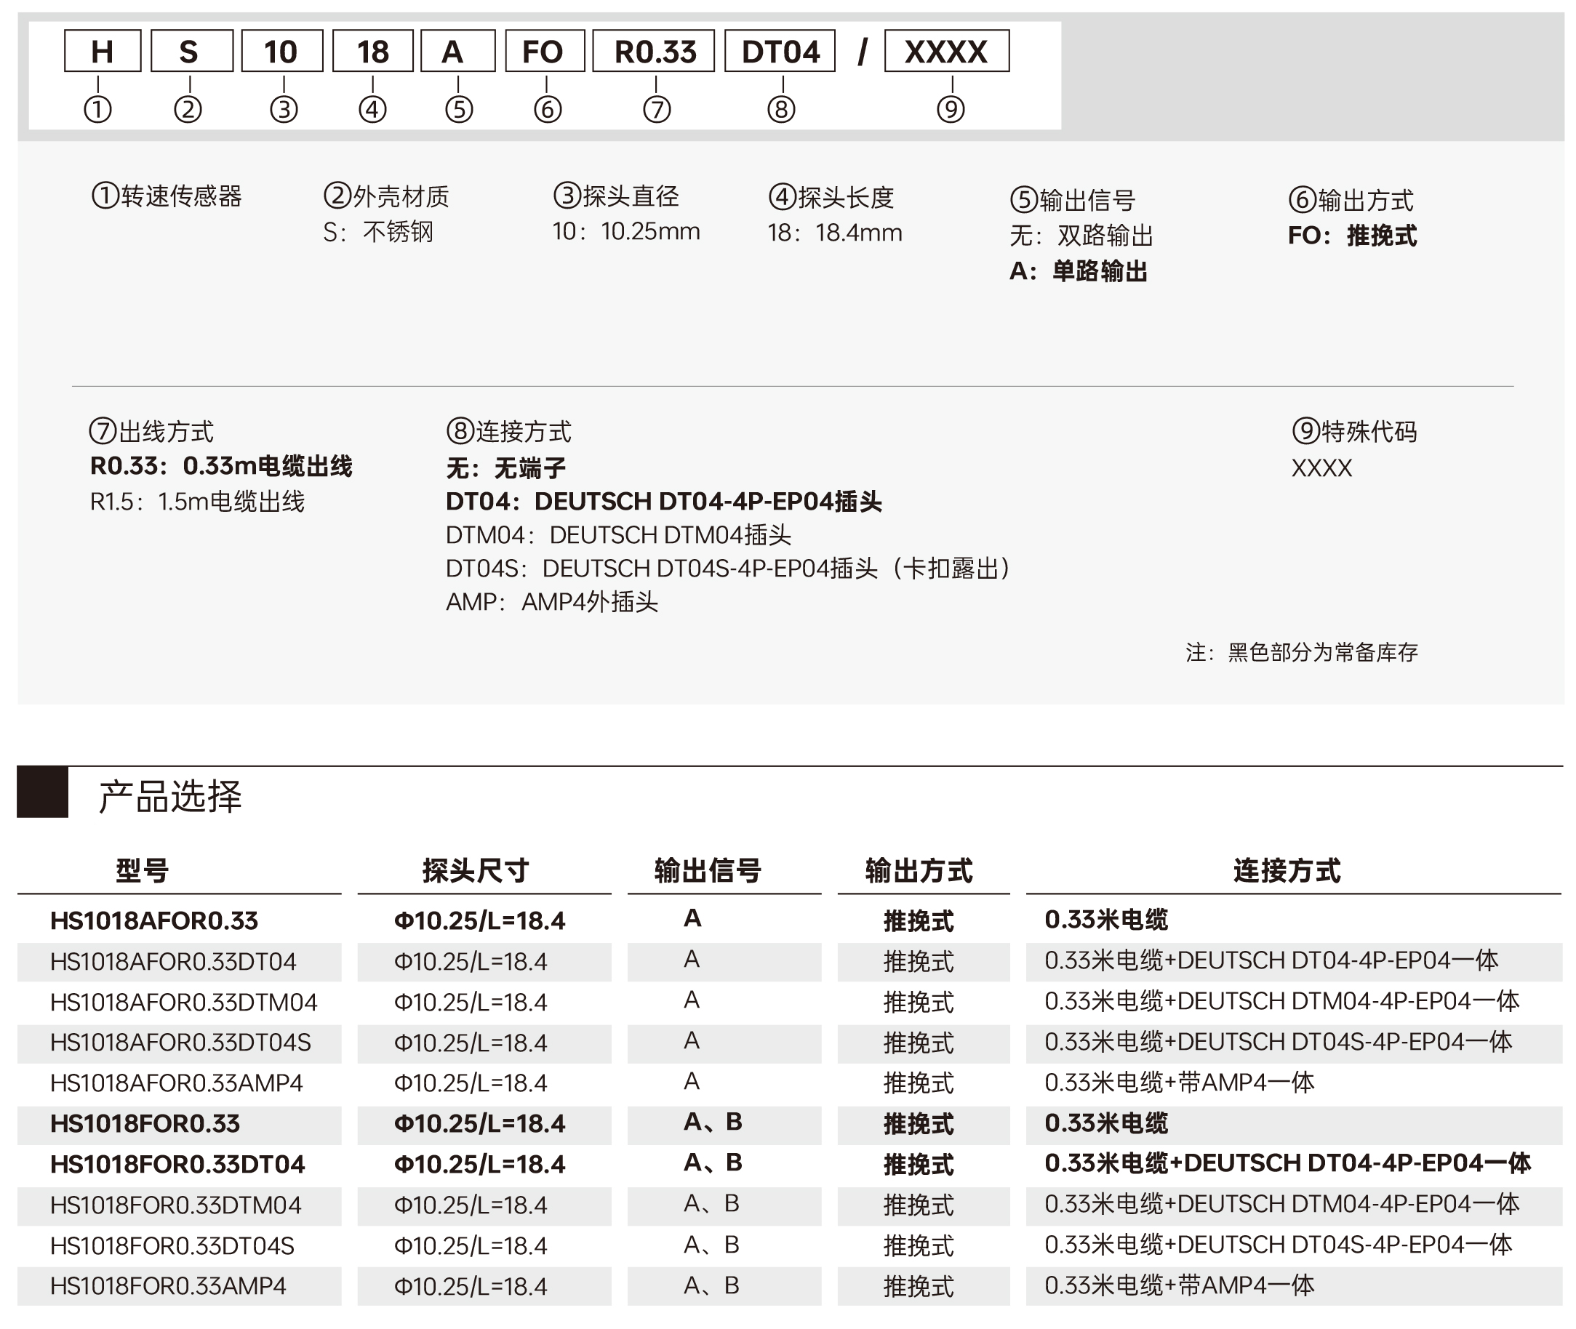This screenshot has height=1329, width=1576.
Task: Click the 'S' code box
Action: tap(191, 50)
